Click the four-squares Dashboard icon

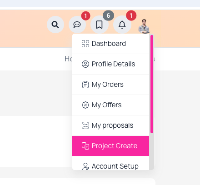click(85, 44)
